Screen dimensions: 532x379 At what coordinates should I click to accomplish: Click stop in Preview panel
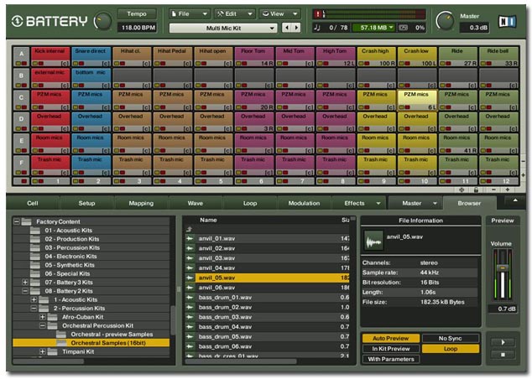(503, 355)
